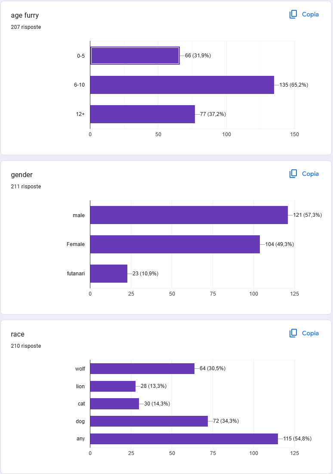Click the copy icon in the race card
Screen dimensions: 333x474
pyautogui.click(x=293, y=333)
